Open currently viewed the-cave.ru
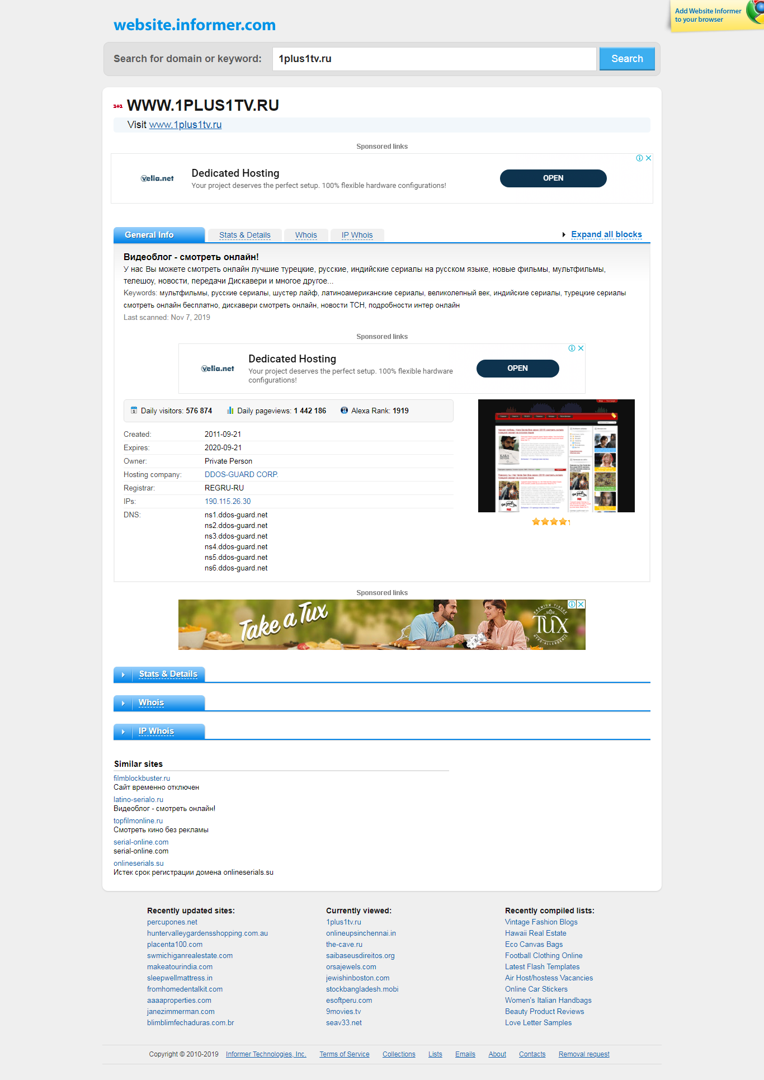 point(344,944)
